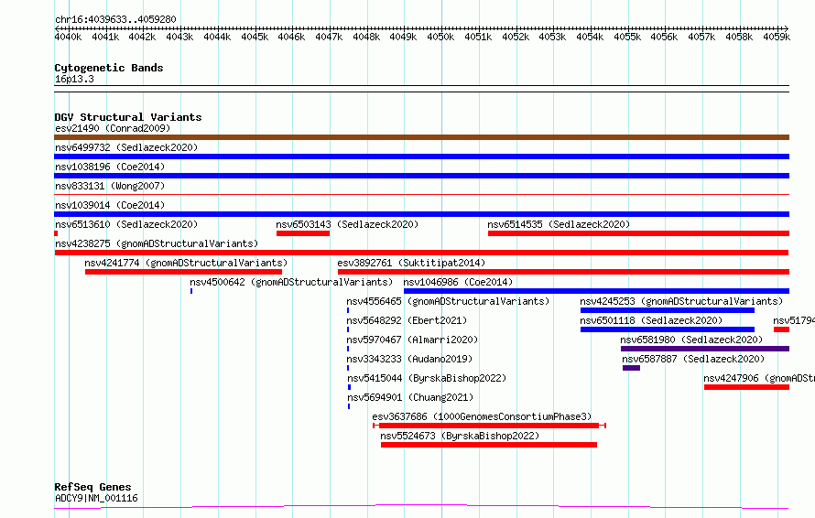Image resolution: width=815 pixels, height=518 pixels.
Task: Click the 4050k ruler position
Action: 440,37
